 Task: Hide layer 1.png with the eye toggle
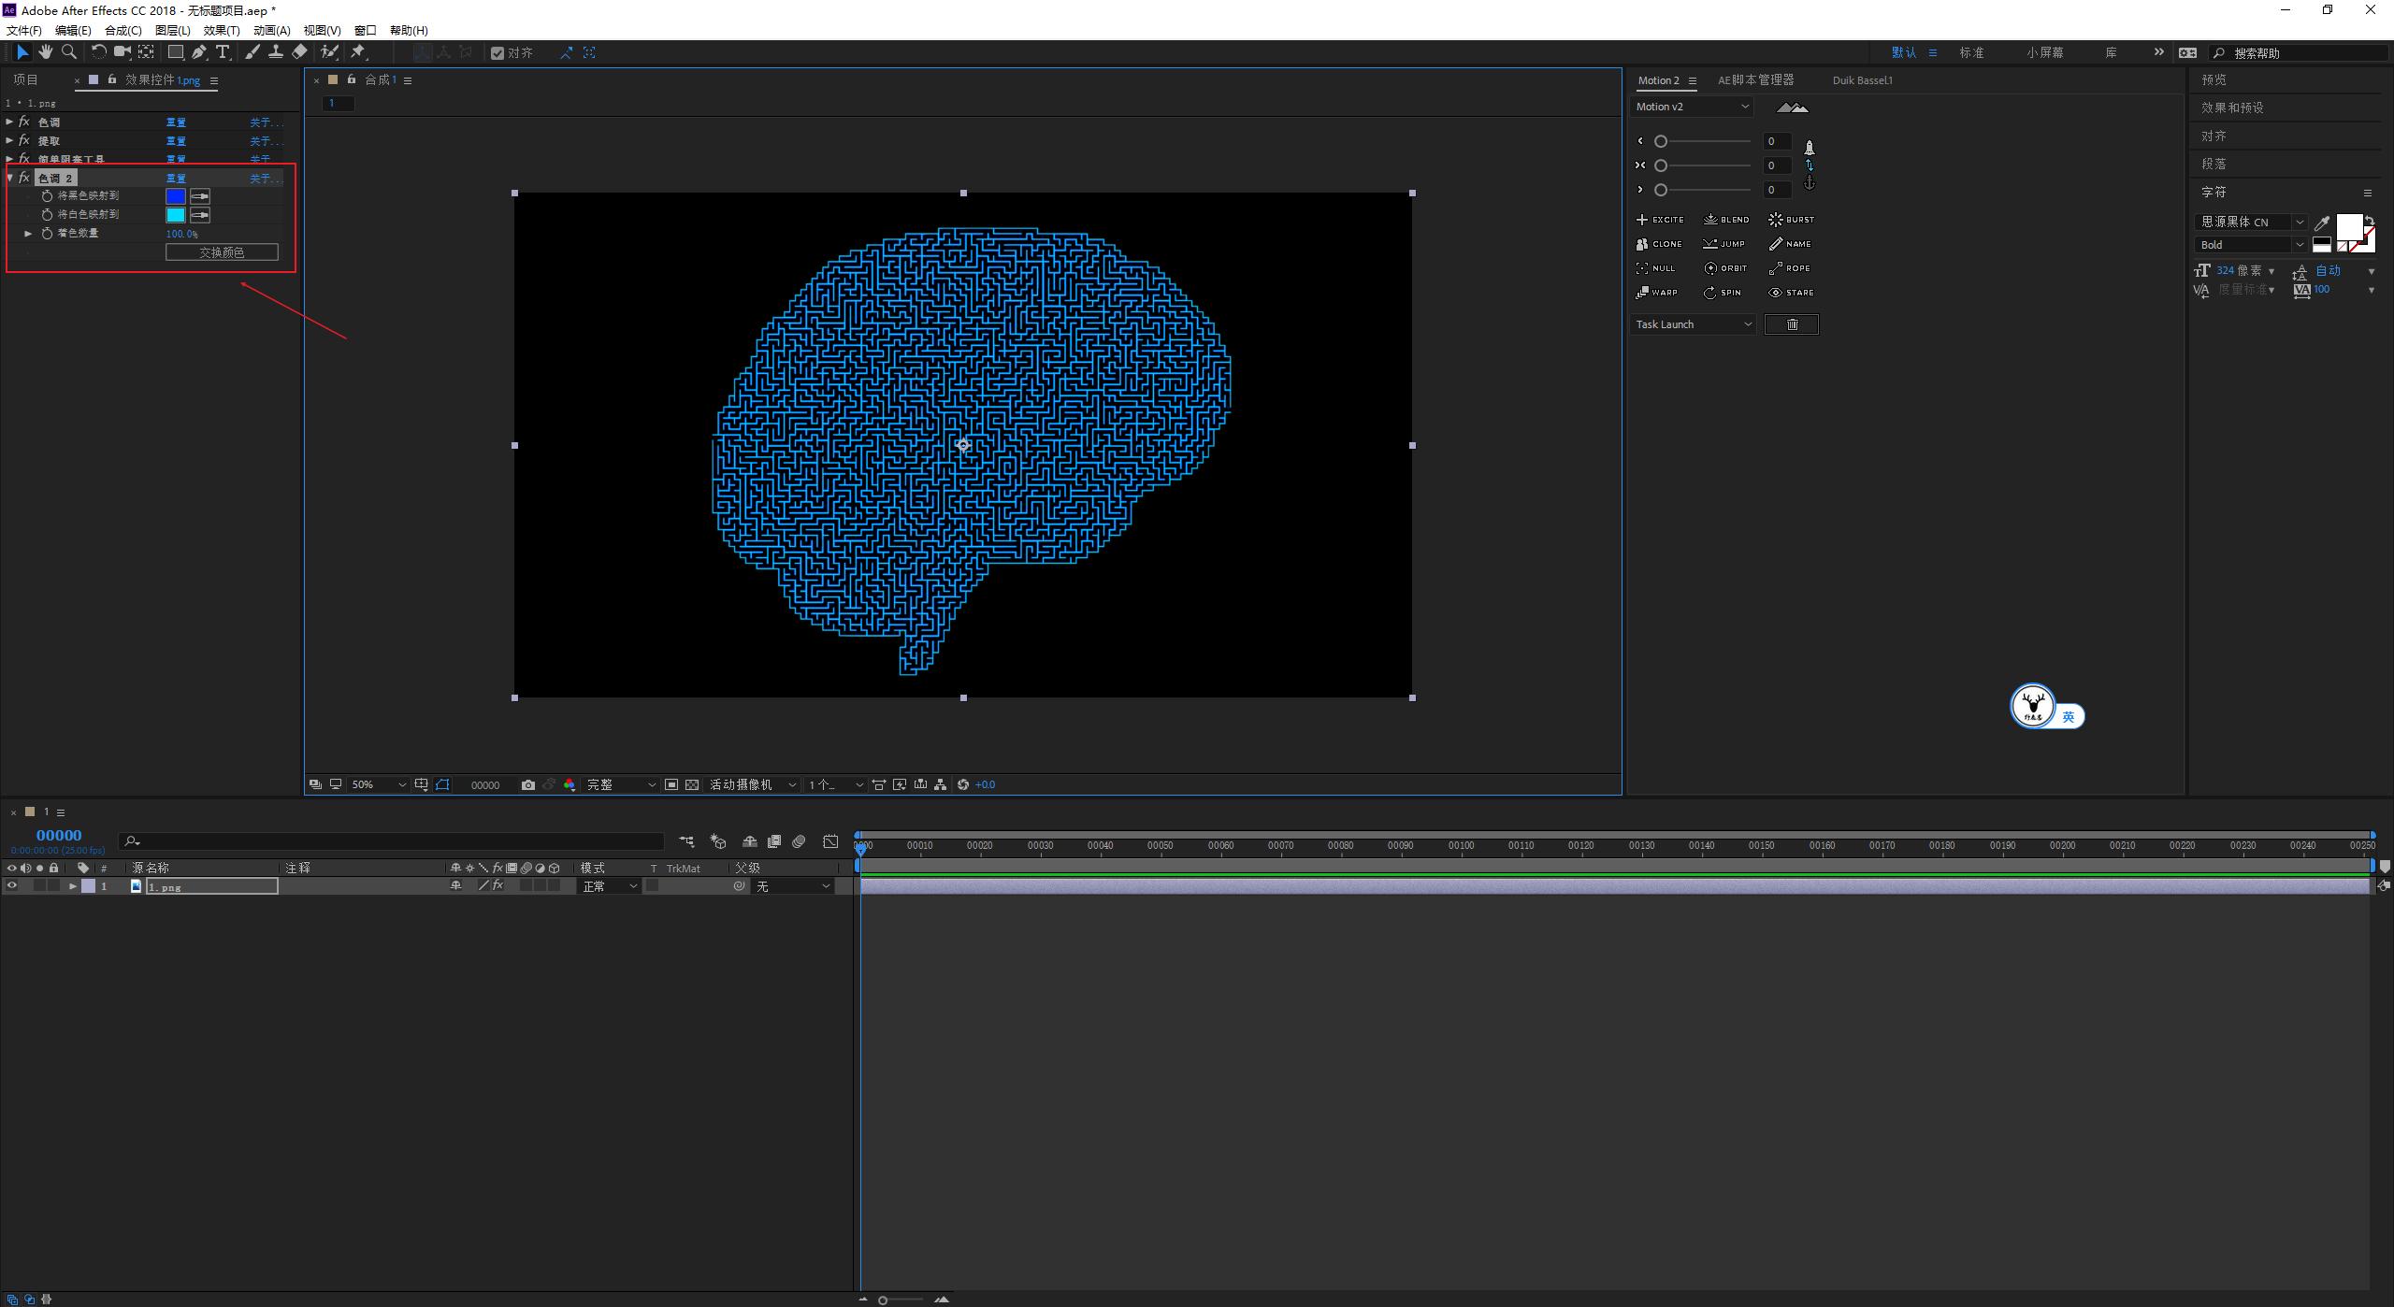tap(11, 886)
